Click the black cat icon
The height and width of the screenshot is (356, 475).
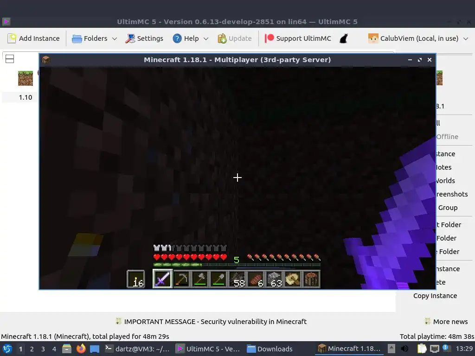[x=344, y=38]
